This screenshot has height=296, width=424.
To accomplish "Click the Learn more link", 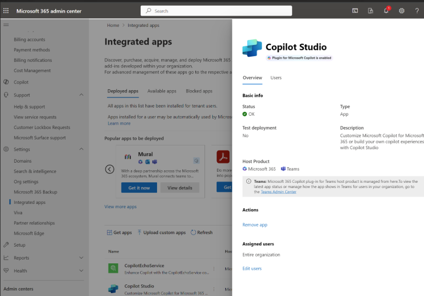I will 119,123.
